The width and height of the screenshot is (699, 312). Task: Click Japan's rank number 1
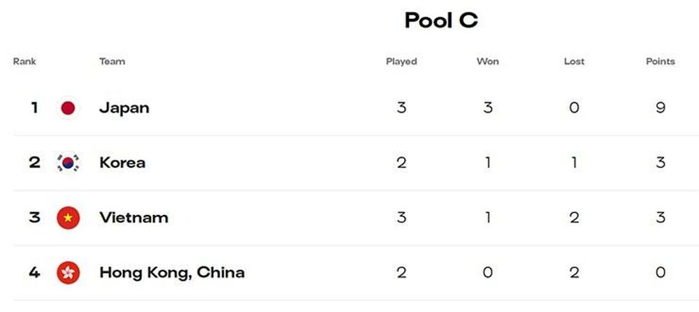point(34,107)
